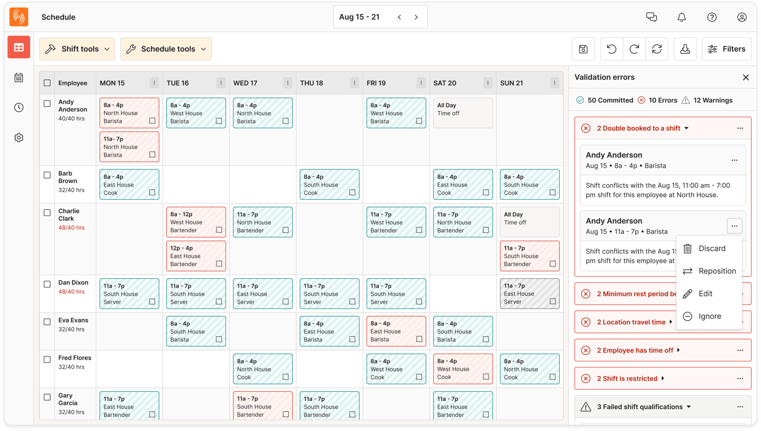Open more options for Failed shift qualifications
Viewport: 761px width, 431px height.
tap(740, 407)
